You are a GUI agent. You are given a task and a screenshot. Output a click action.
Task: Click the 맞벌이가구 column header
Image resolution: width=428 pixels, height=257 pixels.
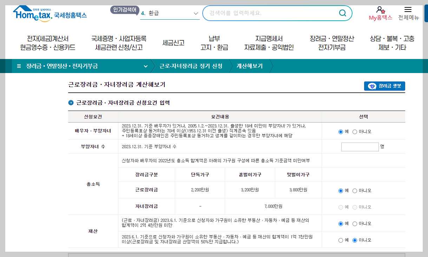point(298,174)
